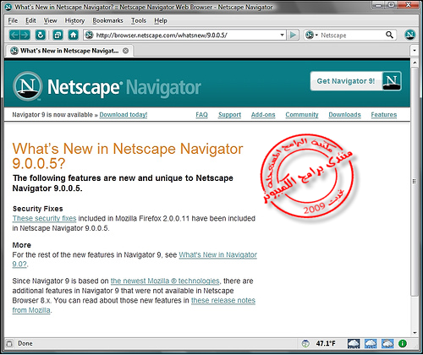Viewport: 423px width, 355px height.
Task: Click the site icon in the address bar
Action: (89, 35)
